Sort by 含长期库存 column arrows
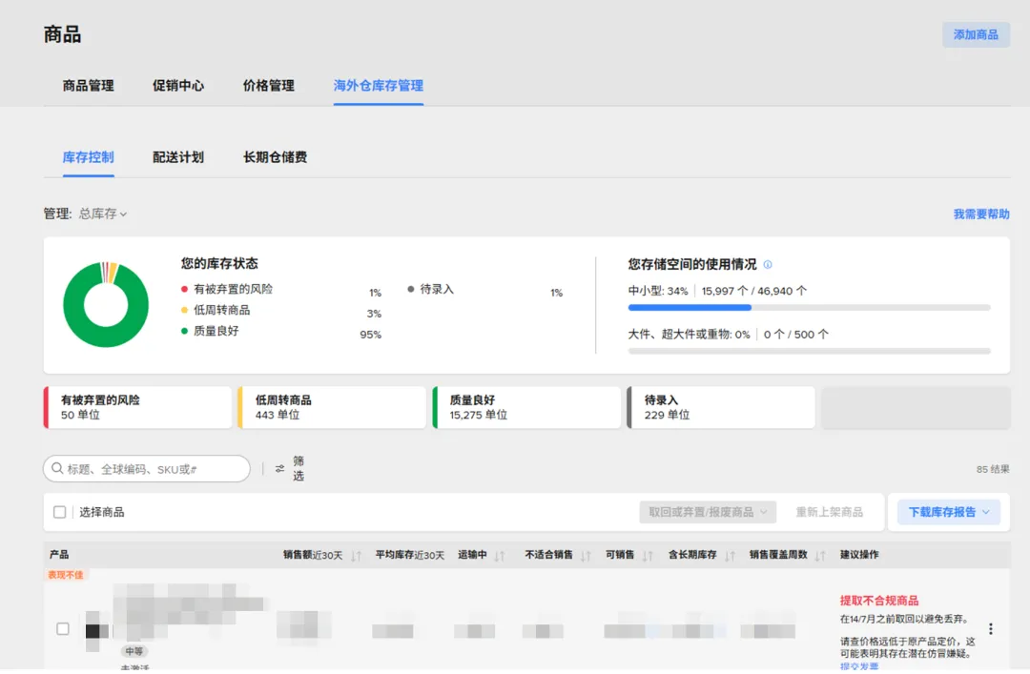This screenshot has width=1030, height=674. [x=730, y=556]
